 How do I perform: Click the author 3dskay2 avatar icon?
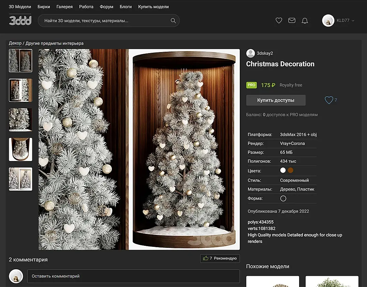[251, 53]
